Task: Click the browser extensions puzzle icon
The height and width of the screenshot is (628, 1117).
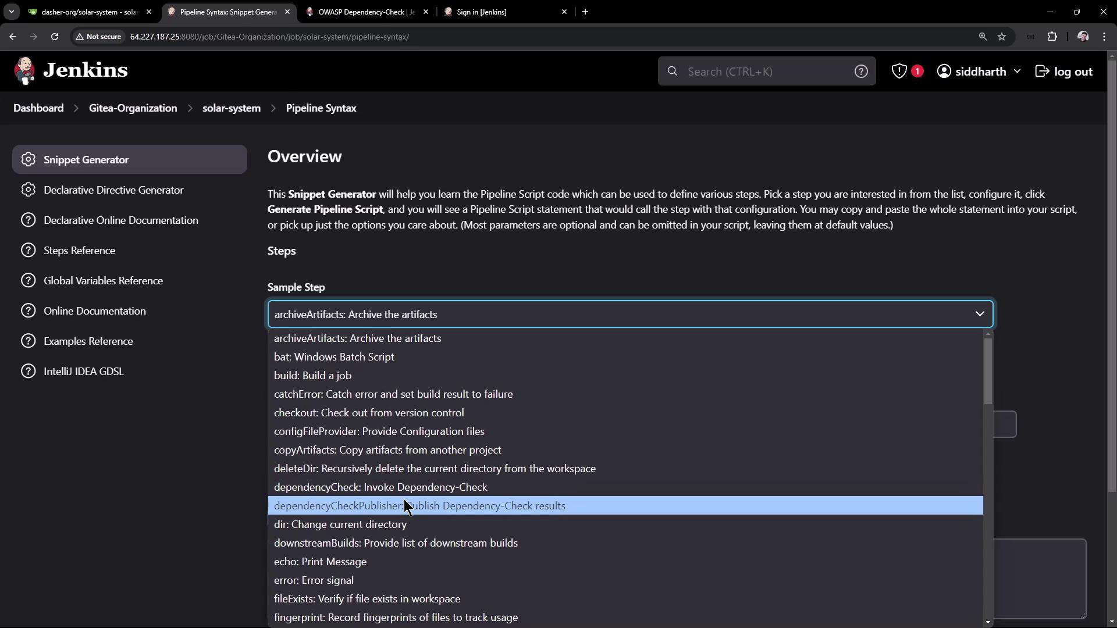Action: tap(1052, 37)
